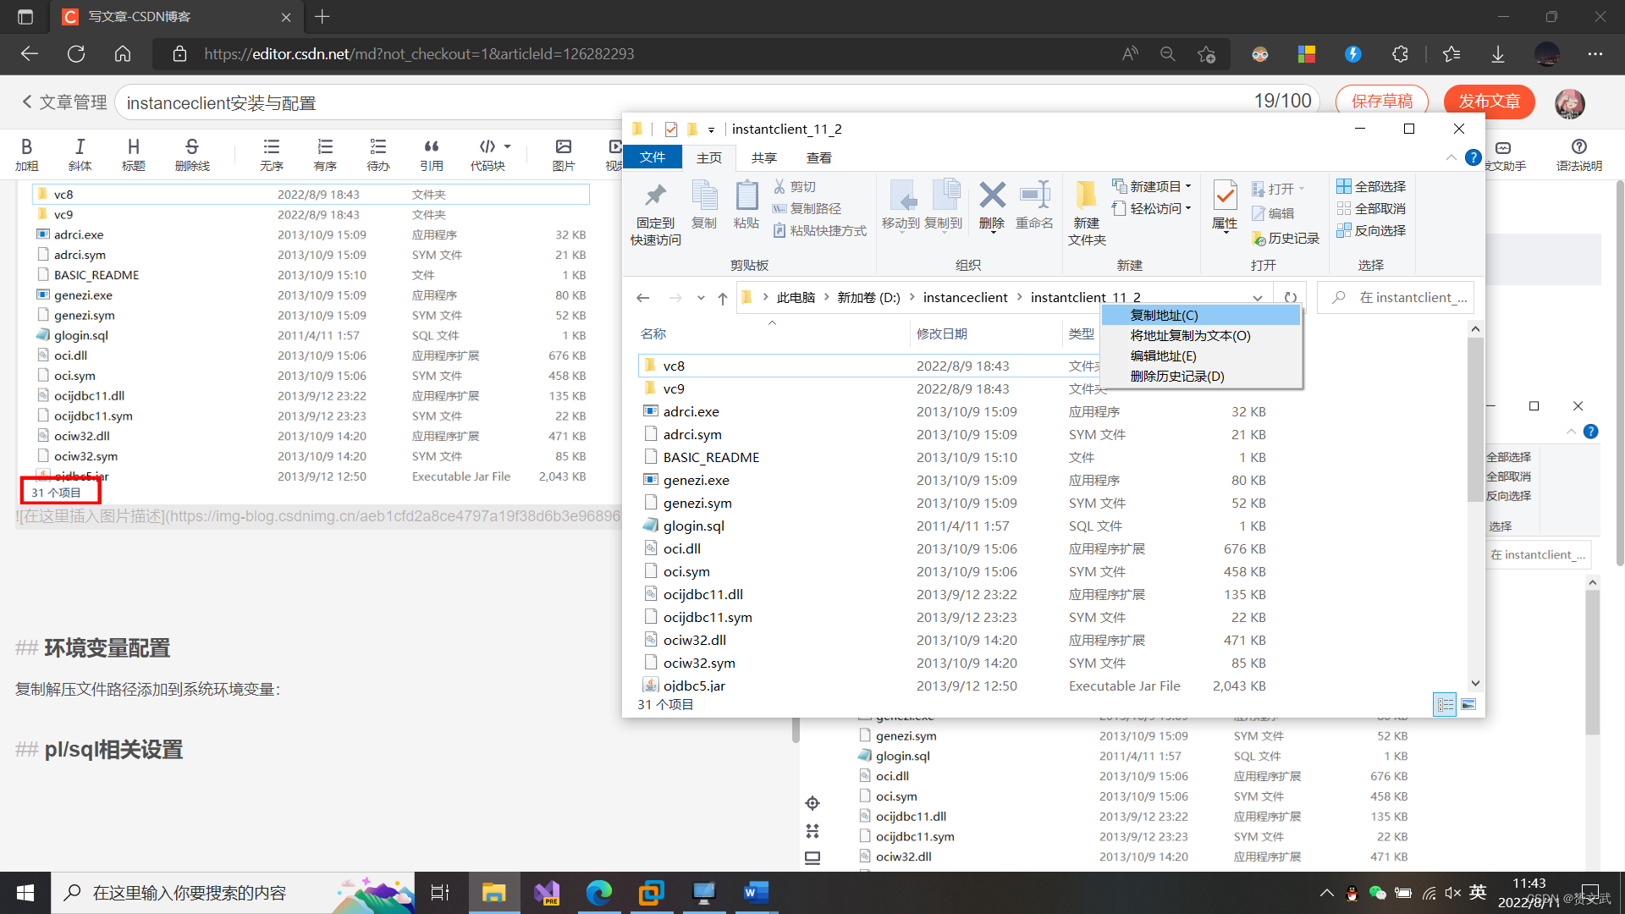This screenshot has height=914, width=1625.
Task: Go back to 文章管理
Action: click(x=64, y=102)
